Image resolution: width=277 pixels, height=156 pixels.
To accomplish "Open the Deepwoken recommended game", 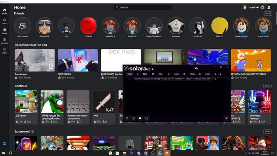I will 35,60.
